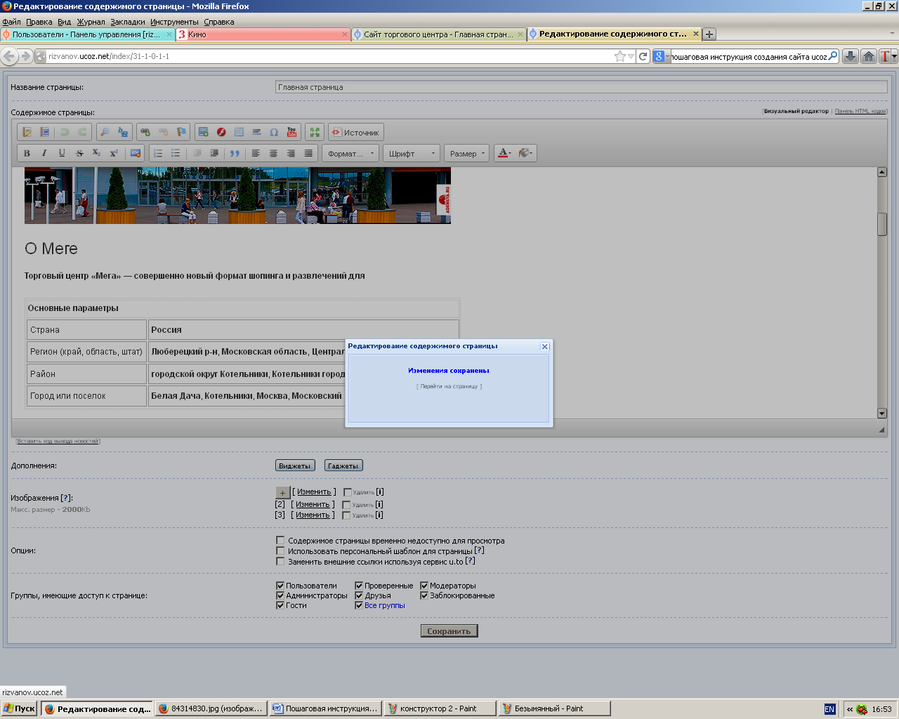Click the Paste as plain text icon

tap(27, 132)
